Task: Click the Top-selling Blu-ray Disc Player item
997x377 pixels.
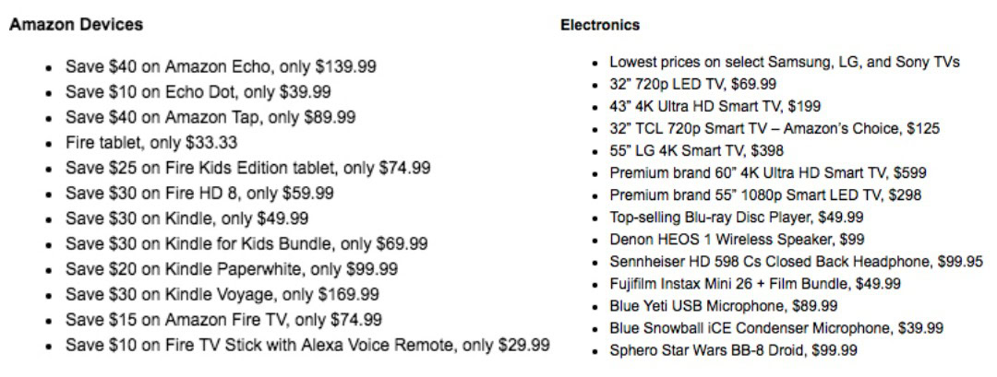Action: [736, 218]
